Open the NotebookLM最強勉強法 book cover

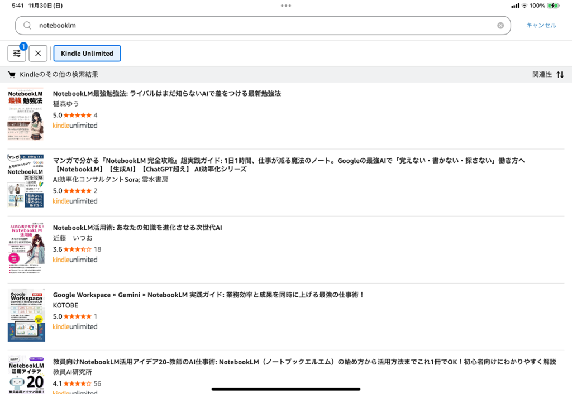pyautogui.click(x=26, y=114)
